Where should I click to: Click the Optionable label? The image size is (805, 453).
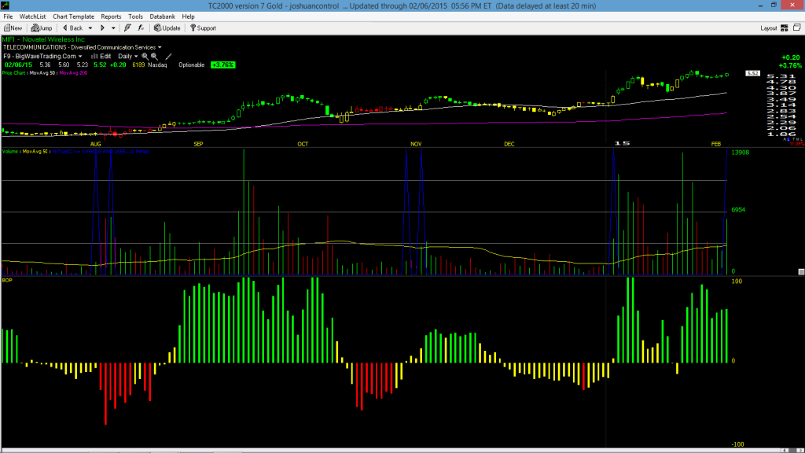[192, 65]
